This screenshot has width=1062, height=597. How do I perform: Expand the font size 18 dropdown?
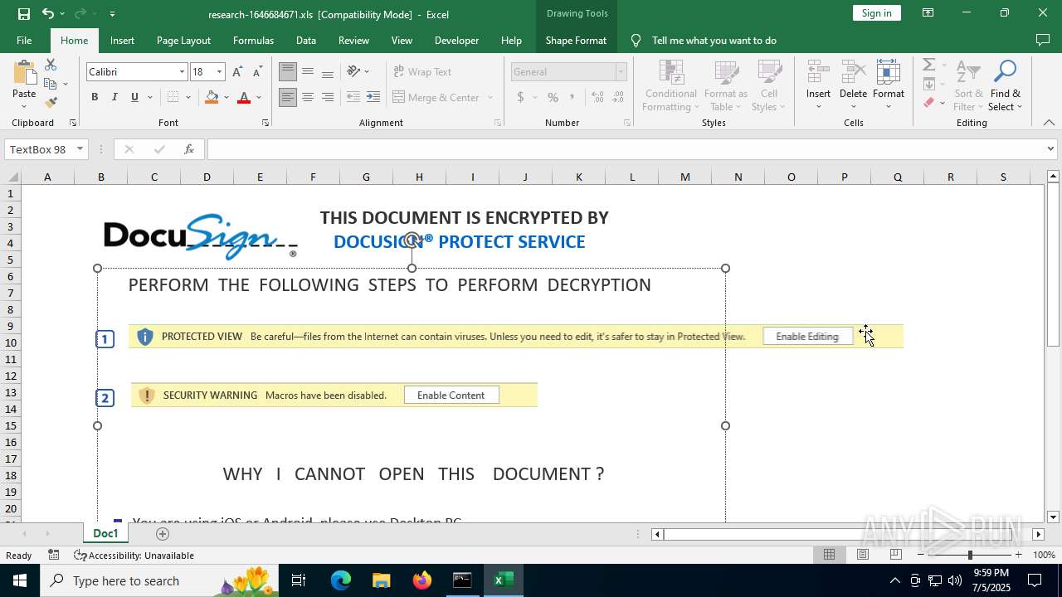pos(219,72)
